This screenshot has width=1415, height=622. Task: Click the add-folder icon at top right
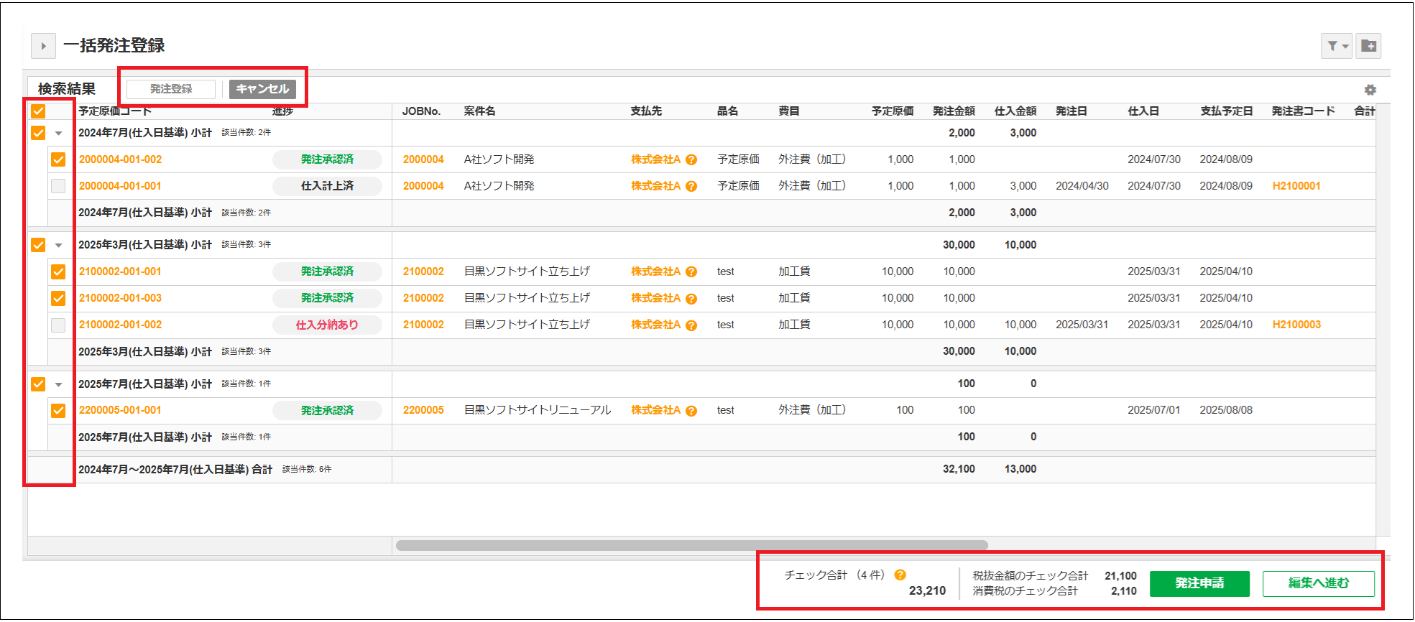coord(1369,46)
